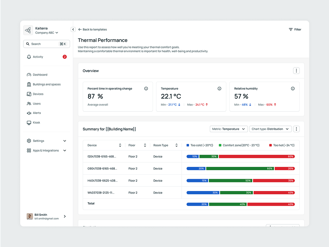Collapse the sidebar with the arrow button
This screenshot has width=329, height=247.
pos(73,29)
